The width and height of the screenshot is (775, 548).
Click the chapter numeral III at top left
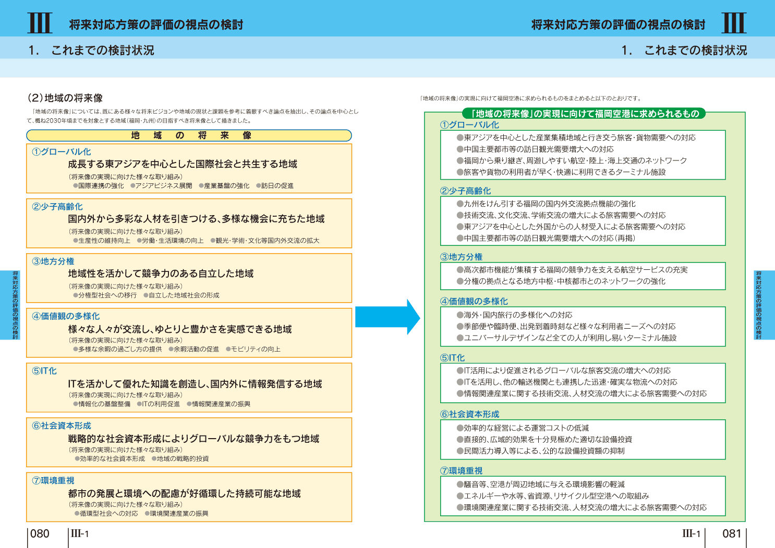40,22
